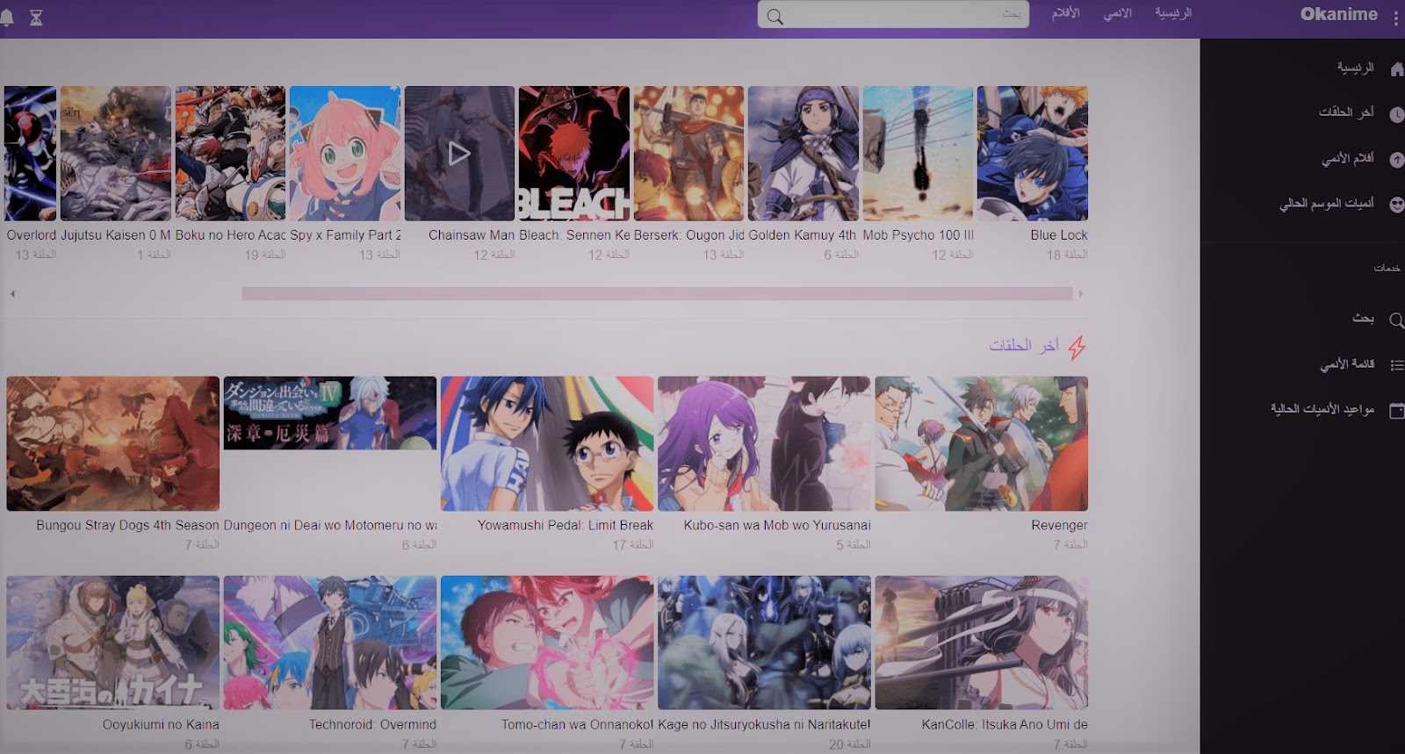Click the clock icon for latest episodes
This screenshot has height=754, width=1405.
(x=1396, y=114)
